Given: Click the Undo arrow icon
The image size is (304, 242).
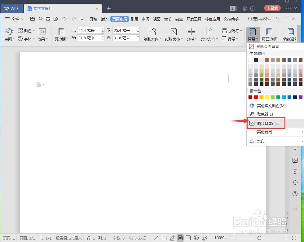Looking at the screenshot, I should point(64,19).
